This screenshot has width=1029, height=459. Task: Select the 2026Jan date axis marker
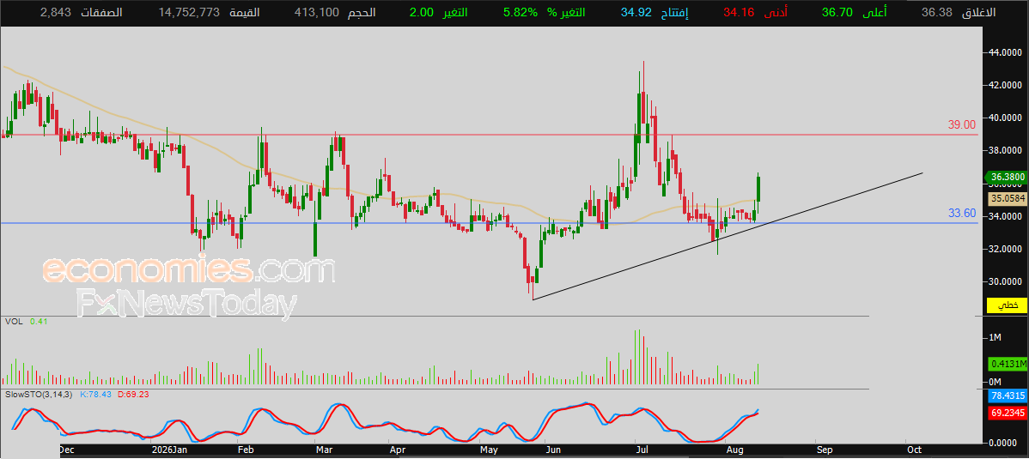[170, 450]
